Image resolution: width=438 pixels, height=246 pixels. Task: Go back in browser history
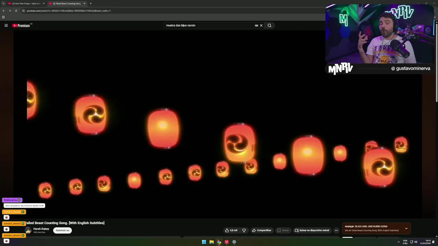tap(4, 11)
